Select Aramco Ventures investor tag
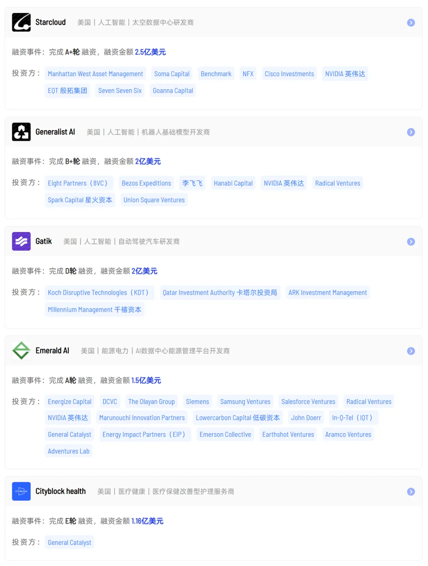Screen dimensions: 428x566 click(348, 434)
